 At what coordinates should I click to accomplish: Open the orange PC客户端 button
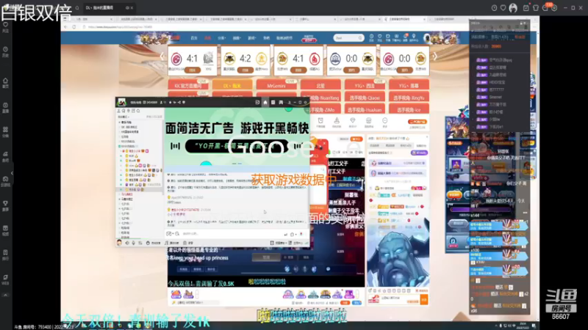[417, 122]
